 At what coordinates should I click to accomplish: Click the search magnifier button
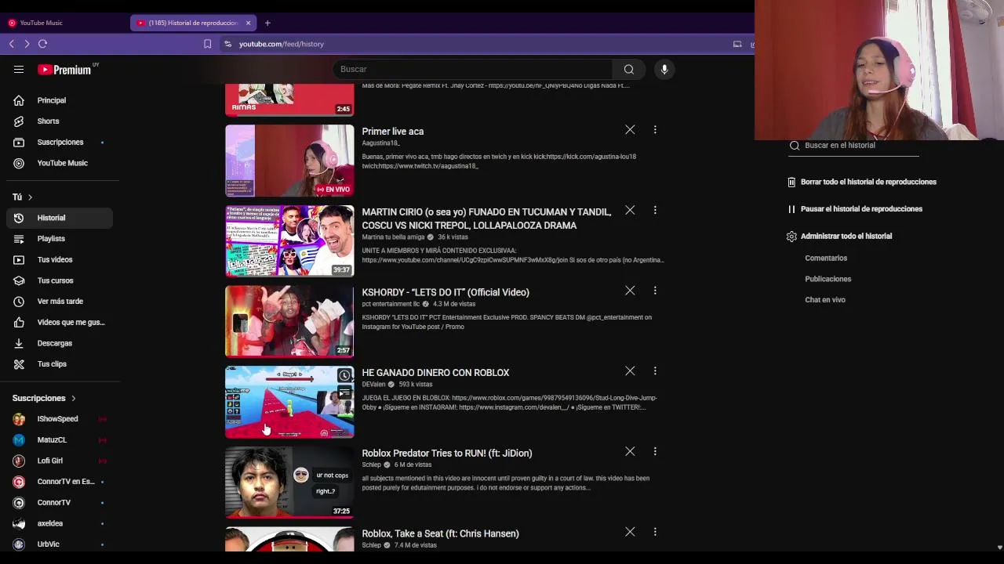629,69
